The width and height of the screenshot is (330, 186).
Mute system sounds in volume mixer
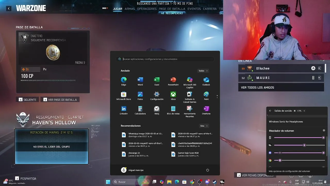click(270, 138)
